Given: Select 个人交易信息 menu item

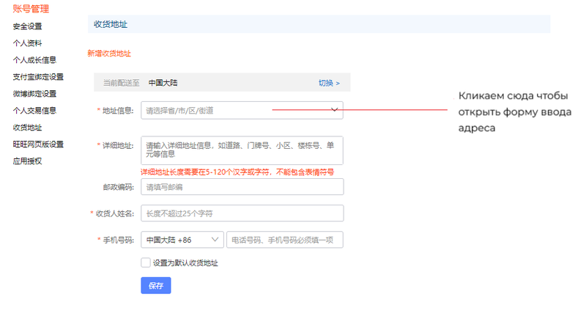Looking at the screenshot, I should click(x=34, y=111).
